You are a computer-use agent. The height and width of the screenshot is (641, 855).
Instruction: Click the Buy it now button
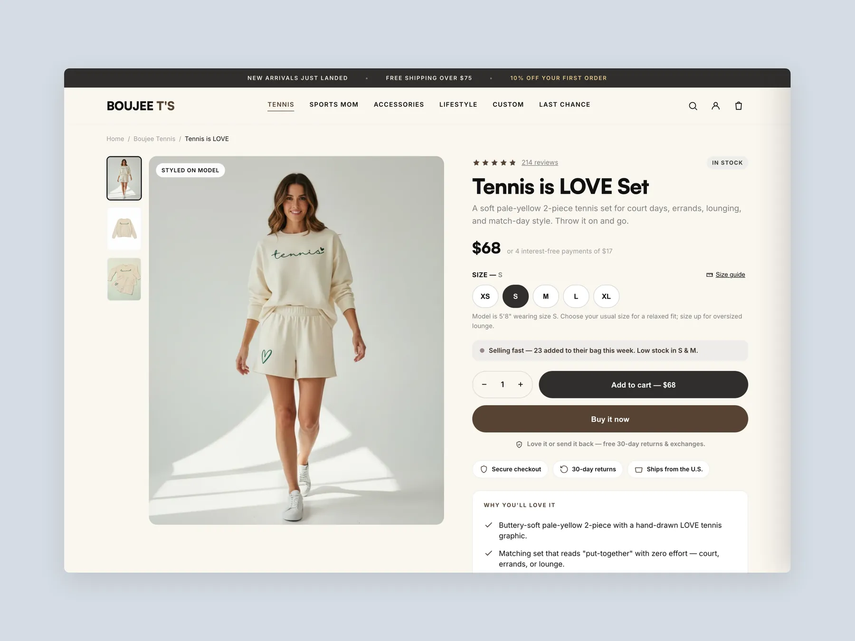tap(610, 419)
